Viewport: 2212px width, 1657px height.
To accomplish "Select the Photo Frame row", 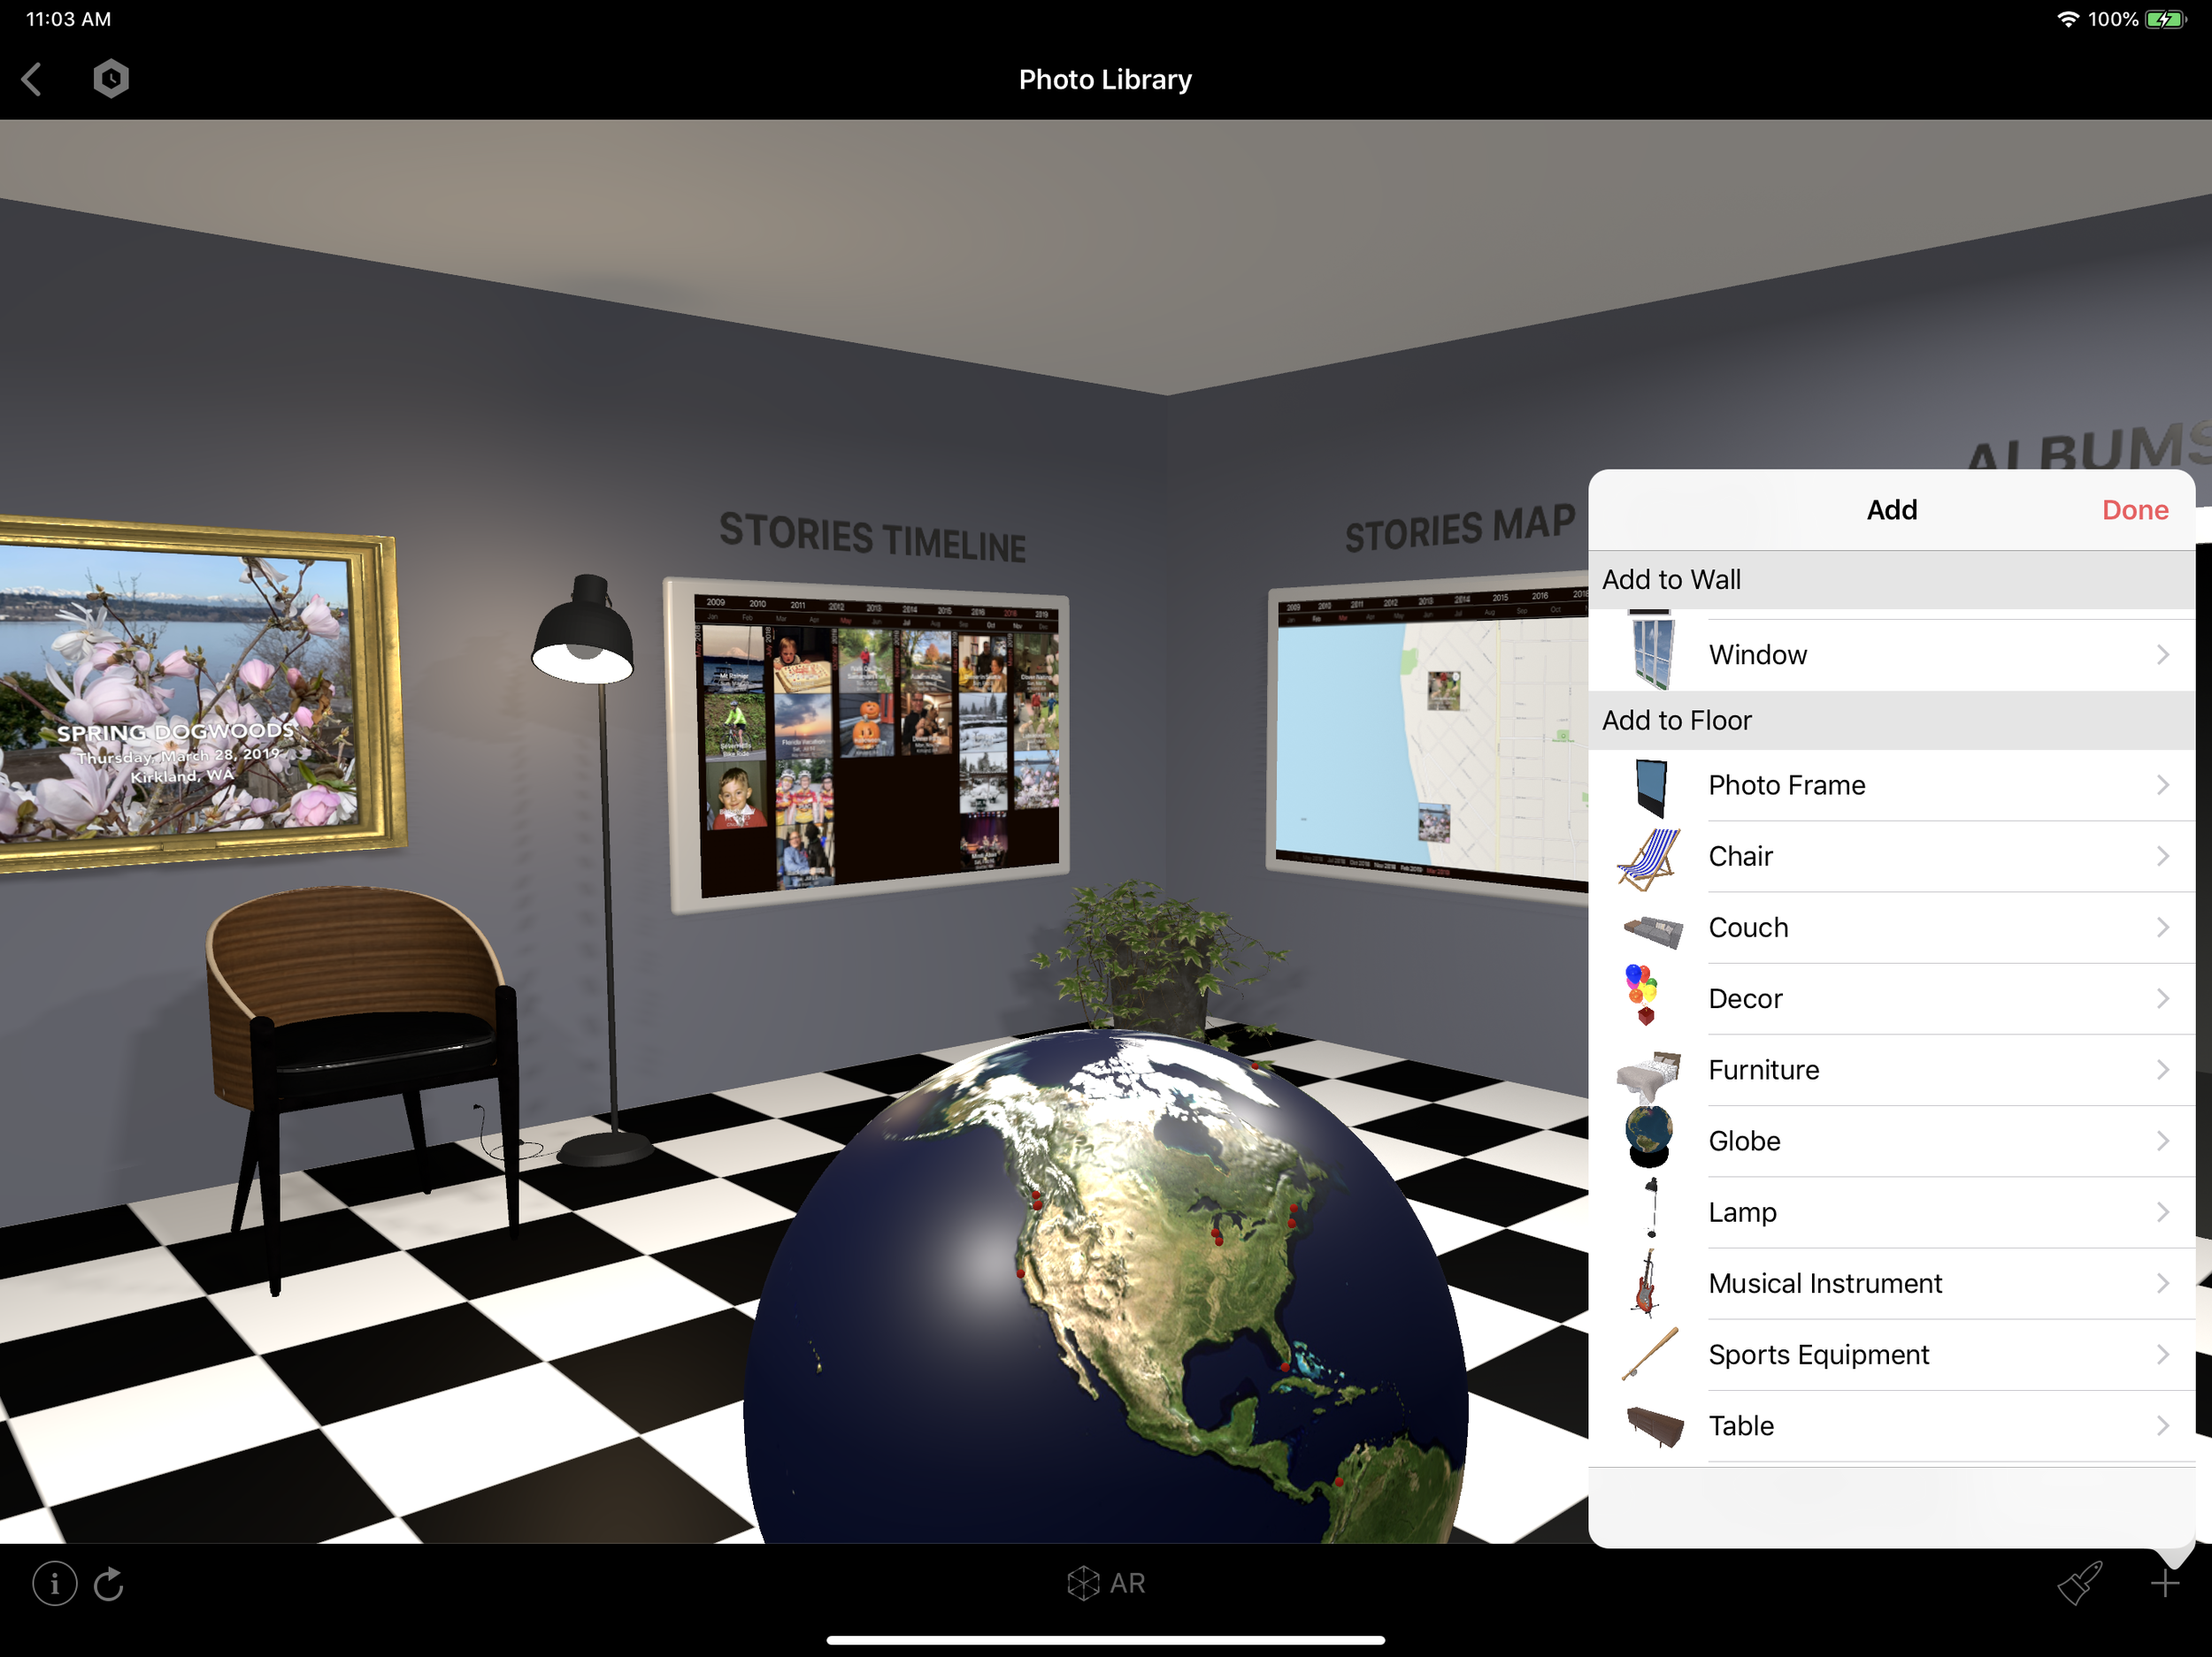I will (1890, 785).
